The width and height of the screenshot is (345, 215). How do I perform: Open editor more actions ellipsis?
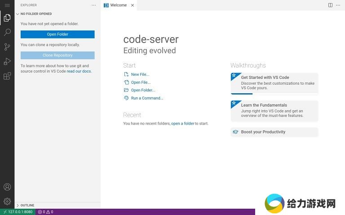[x=338, y=5]
